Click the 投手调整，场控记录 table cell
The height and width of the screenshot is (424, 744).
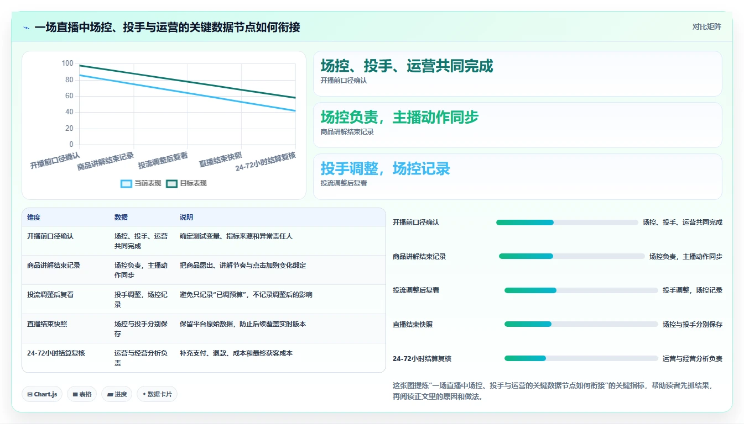pos(141,300)
